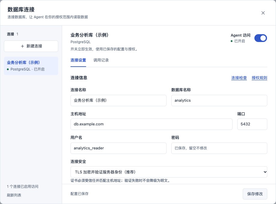Screen dimensions: 276x204
Task: Expand the 连接安全 TLS dropdown
Action: tap(169, 172)
